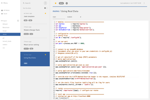Toggle star on the Using Real Data header
150x100 pixels.
55,3
